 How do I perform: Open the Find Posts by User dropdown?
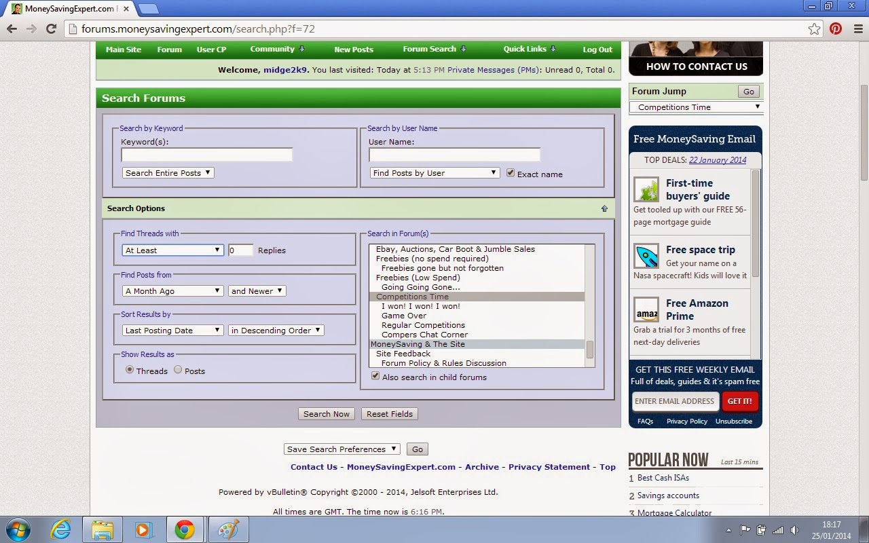pyautogui.click(x=435, y=173)
